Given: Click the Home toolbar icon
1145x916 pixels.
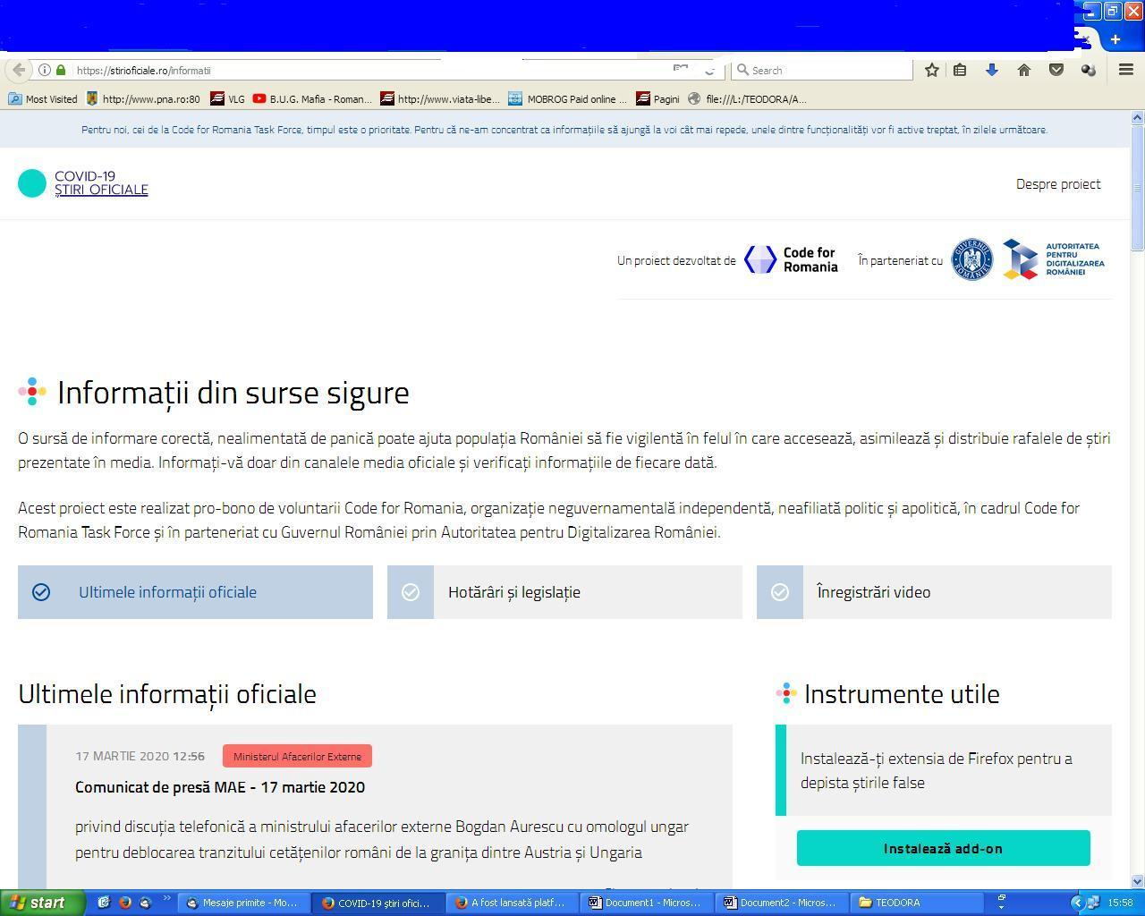Looking at the screenshot, I should pos(1023,70).
